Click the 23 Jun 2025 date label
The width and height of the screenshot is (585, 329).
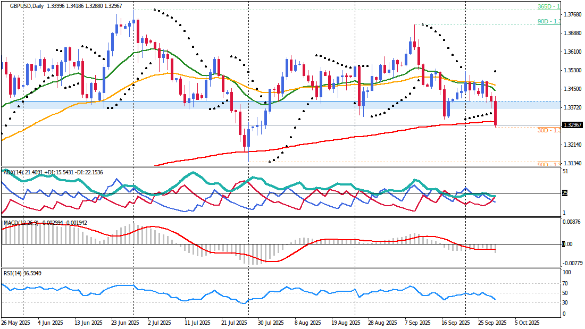click(126, 323)
